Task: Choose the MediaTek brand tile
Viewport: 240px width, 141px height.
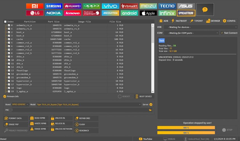Action: (110, 13)
